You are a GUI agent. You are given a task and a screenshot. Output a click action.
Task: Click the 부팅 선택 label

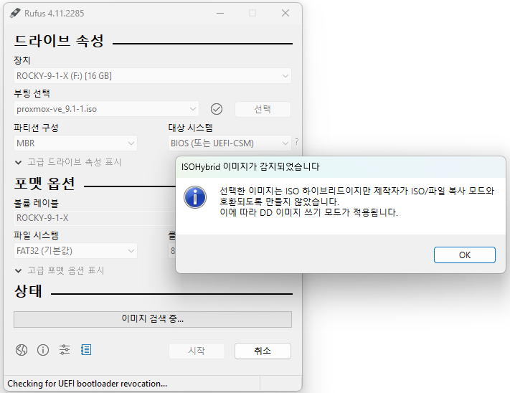pos(32,94)
